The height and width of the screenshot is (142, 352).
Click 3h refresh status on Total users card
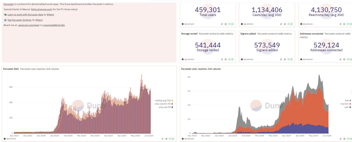(231, 24)
